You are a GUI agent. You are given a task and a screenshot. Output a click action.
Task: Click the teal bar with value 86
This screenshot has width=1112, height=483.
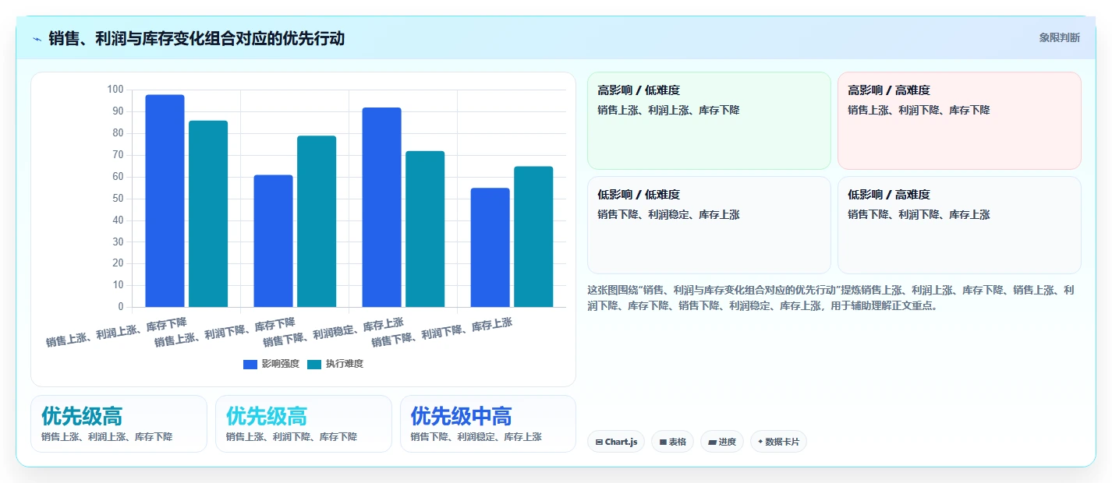tap(208, 213)
